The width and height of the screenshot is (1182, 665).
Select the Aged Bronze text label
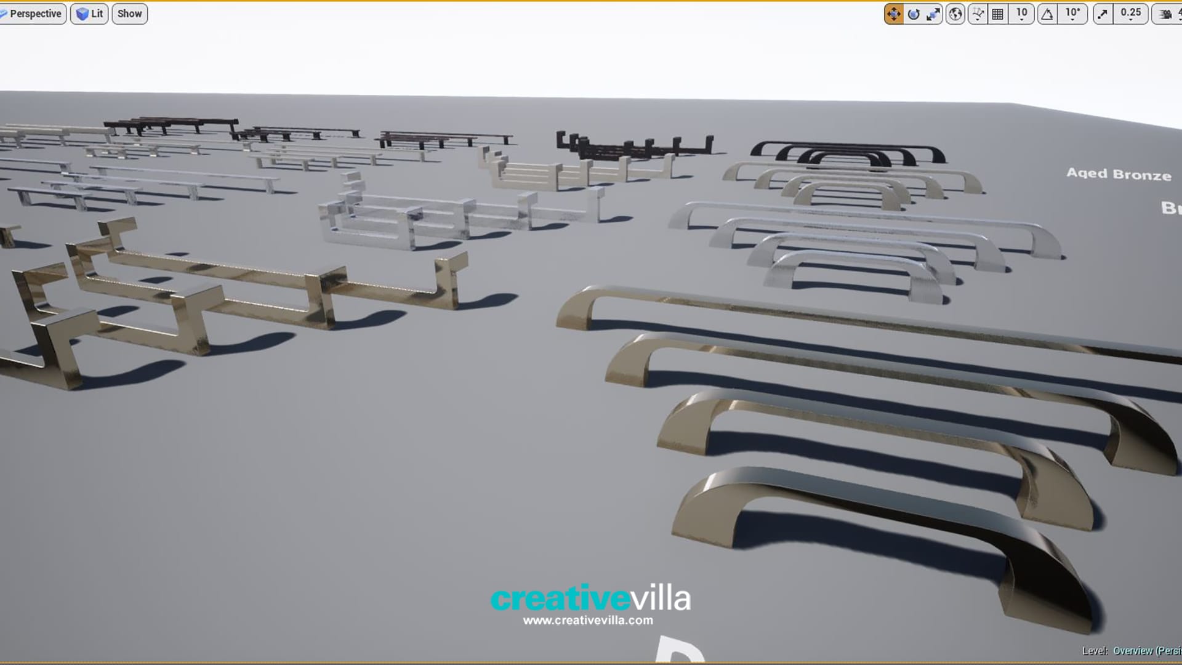click(x=1119, y=174)
